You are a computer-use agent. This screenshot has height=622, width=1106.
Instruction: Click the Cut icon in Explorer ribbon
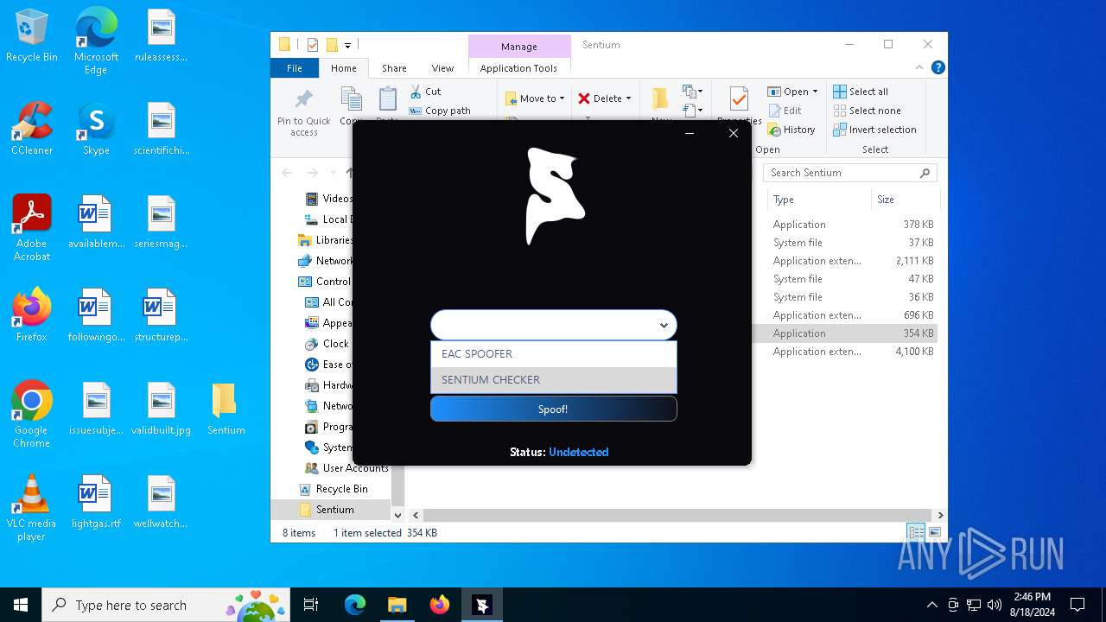click(425, 92)
